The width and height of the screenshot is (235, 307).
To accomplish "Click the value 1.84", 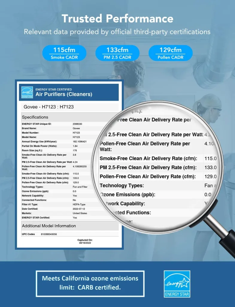I will (x=75, y=146).
